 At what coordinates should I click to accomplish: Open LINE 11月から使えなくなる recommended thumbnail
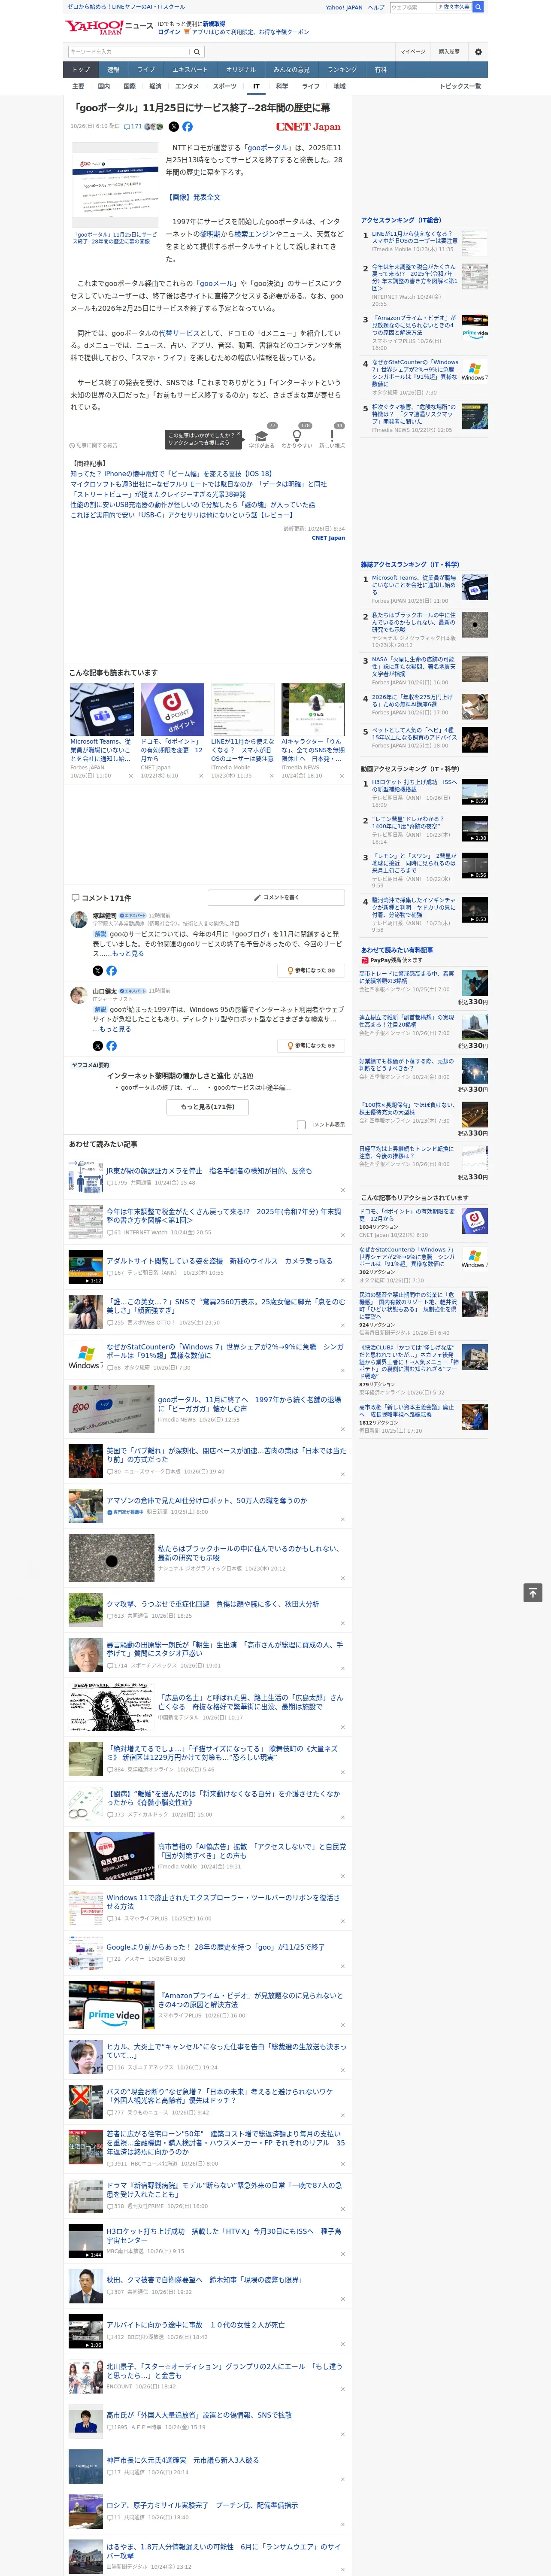pos(243,711)
